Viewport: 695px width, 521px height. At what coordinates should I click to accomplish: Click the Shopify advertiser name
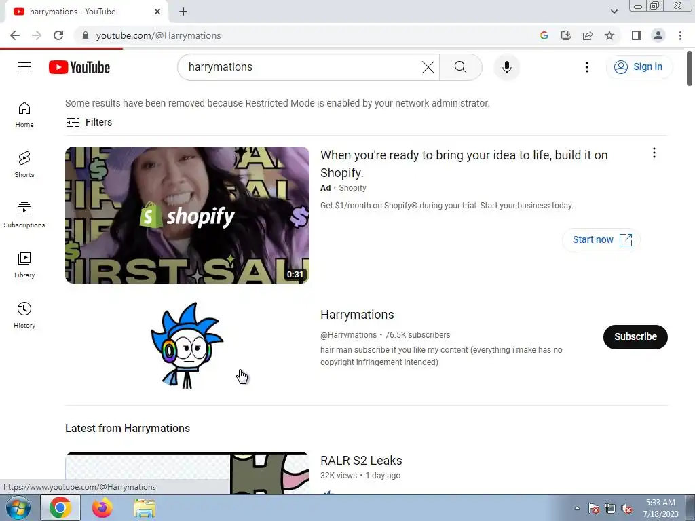[x=352, y=188]
